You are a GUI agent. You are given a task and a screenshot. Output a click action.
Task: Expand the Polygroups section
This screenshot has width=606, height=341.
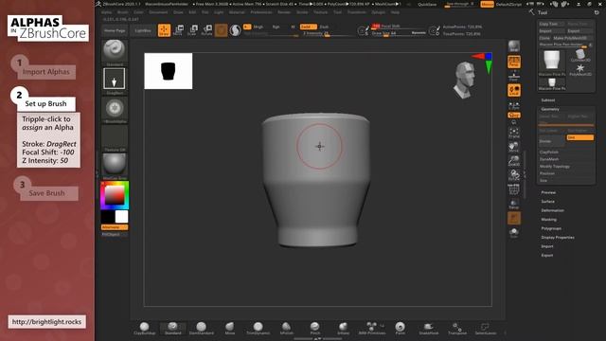tap(551, 228)
